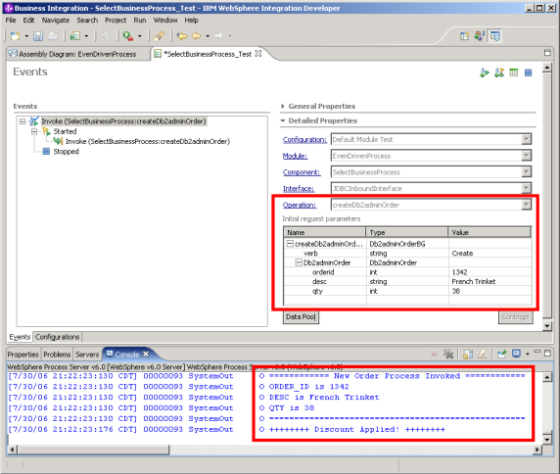The width and height of the screenshot is (560, 474).
Task: Click the Attach icon in Events header
Action: pyautogui.click(x=499, y=72)
